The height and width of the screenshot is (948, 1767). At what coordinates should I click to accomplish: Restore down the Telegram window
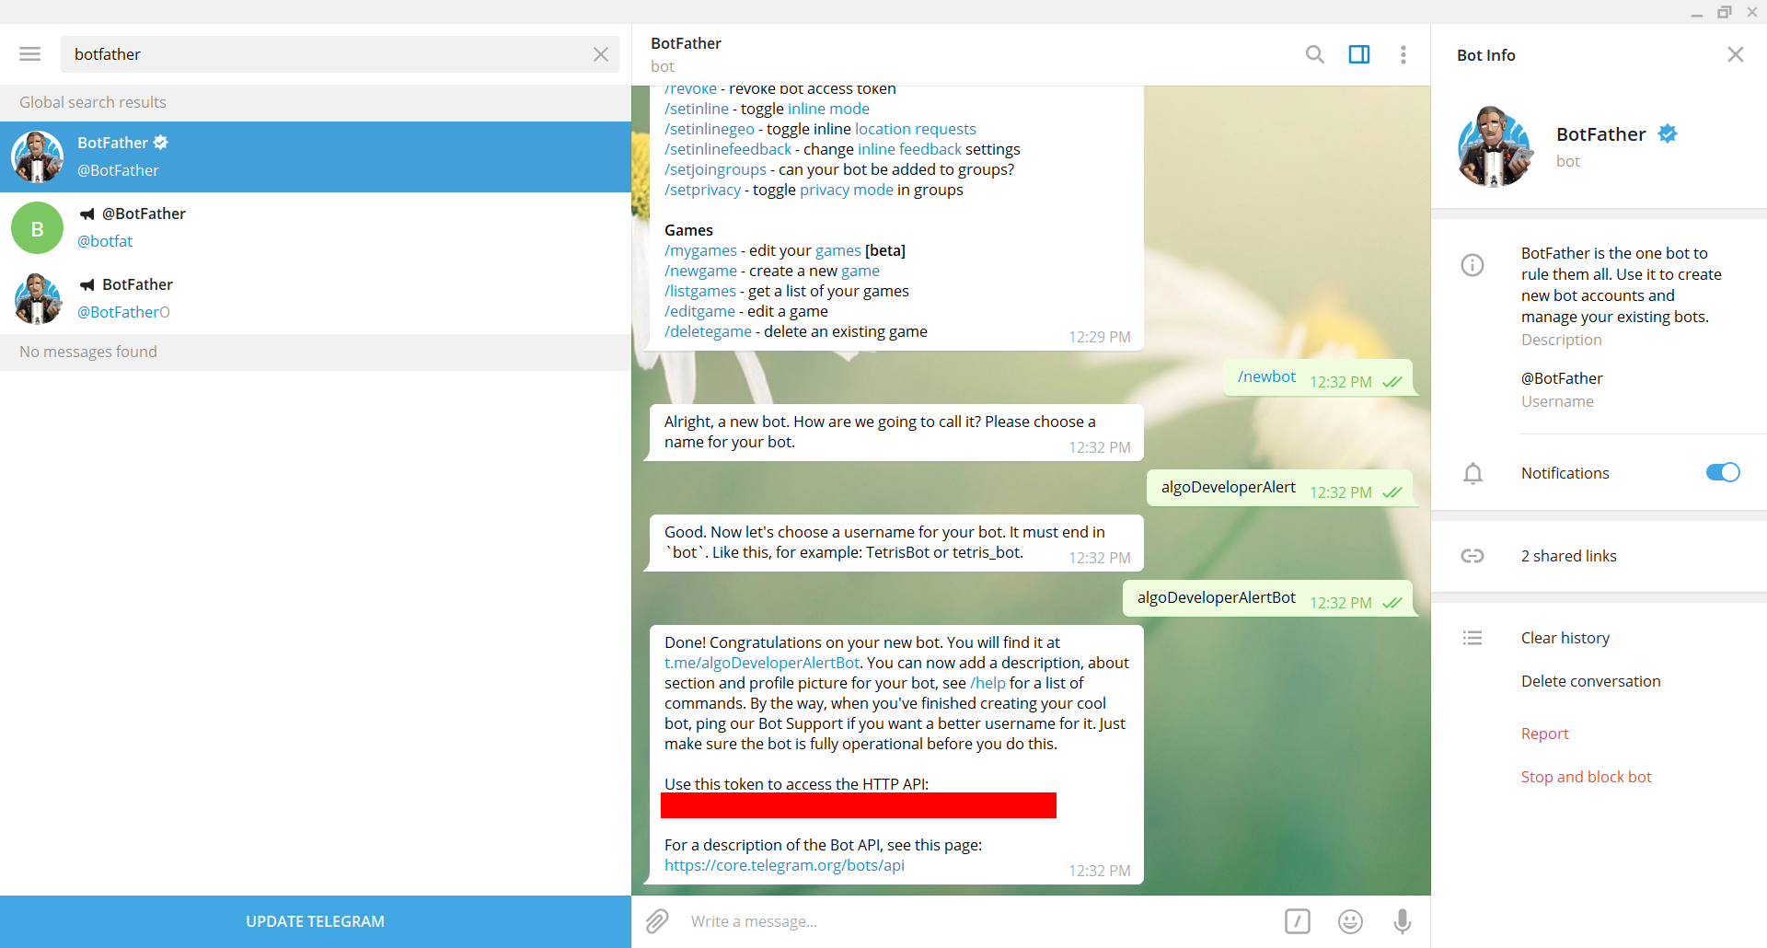(1725, 12)
